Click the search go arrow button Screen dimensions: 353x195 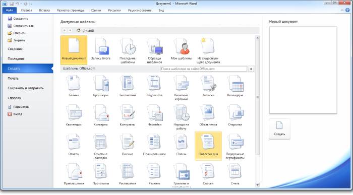pyautogui.click(x=251, y=69)
